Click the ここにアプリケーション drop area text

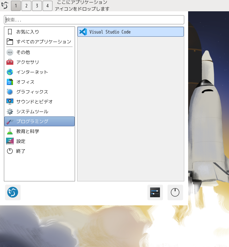(x=82, y=6)
